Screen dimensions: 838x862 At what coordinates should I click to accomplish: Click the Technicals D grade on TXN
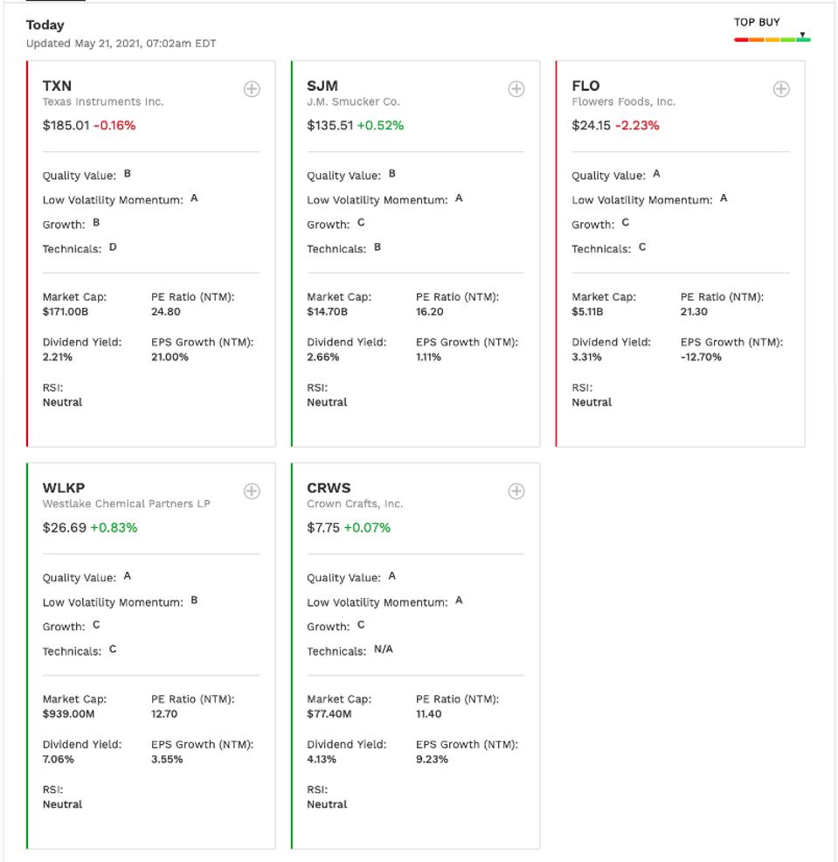113,247
